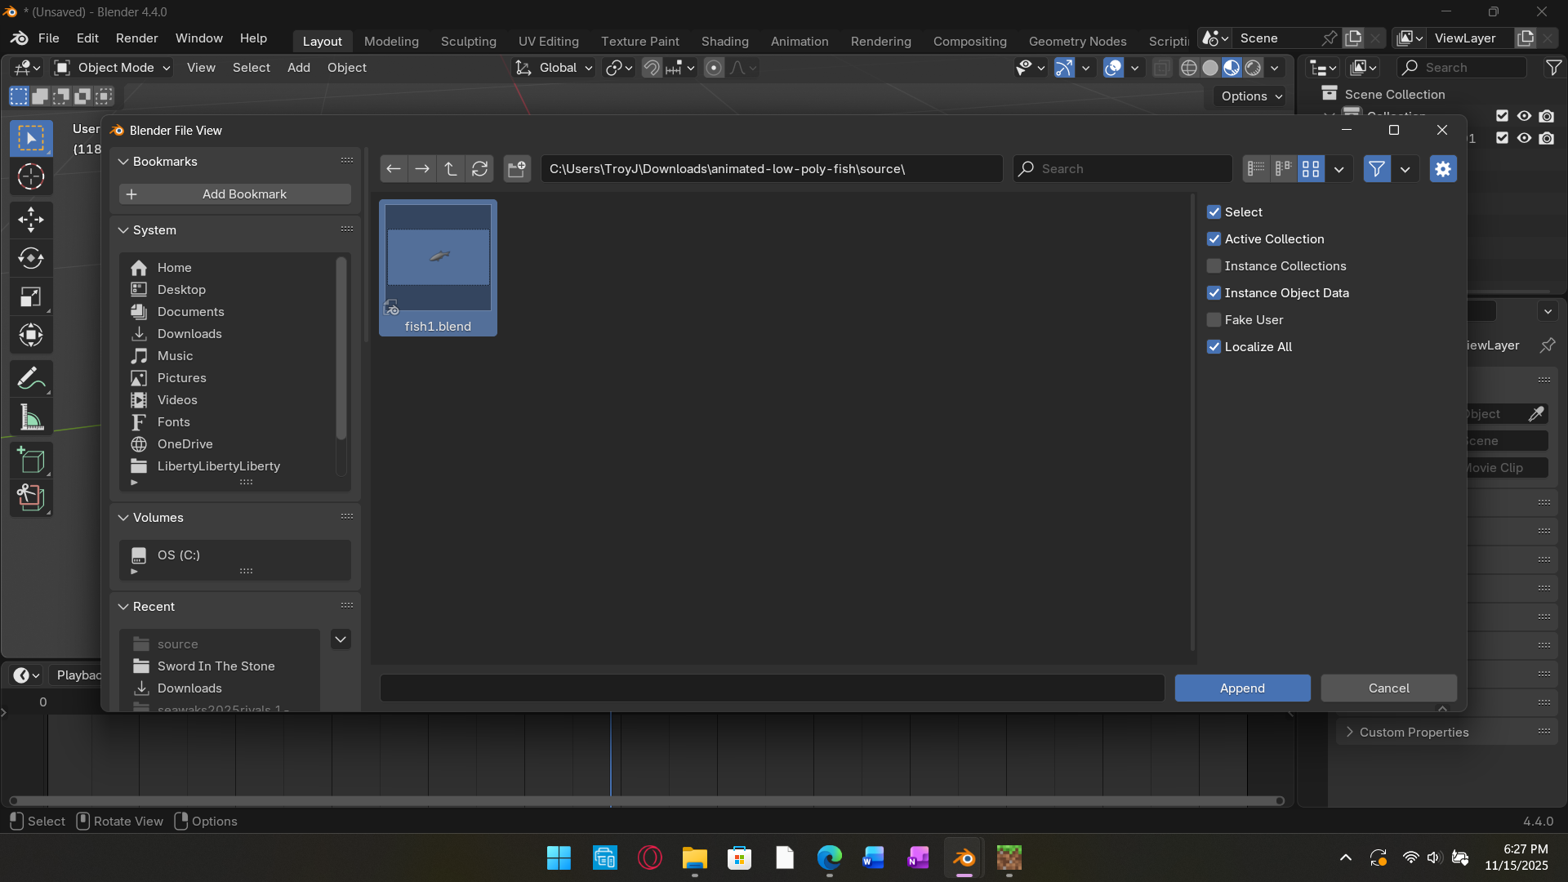Open Blender from the Windows taskbar
Screen dimensions: 1568x882
tap(964, 858)
